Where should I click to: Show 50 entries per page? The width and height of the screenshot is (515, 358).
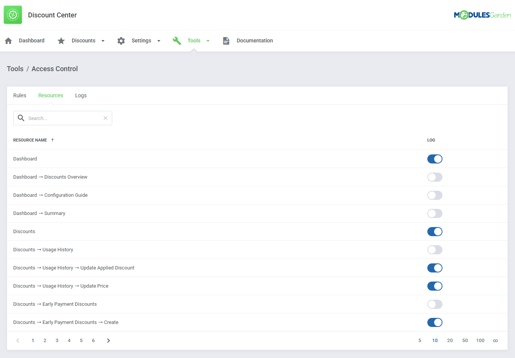pyautogui.click(x=465, y=341)
